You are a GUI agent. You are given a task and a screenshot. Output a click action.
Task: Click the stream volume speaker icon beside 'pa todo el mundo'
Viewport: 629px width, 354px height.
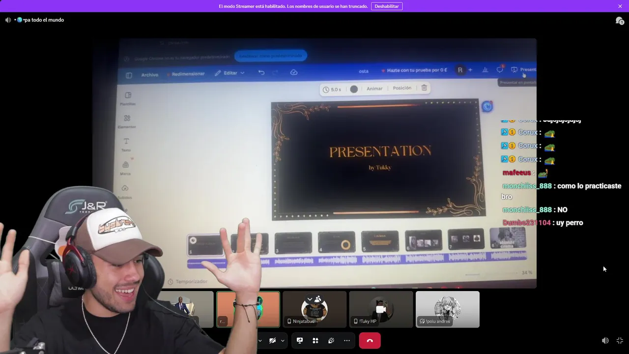[8, 20]
